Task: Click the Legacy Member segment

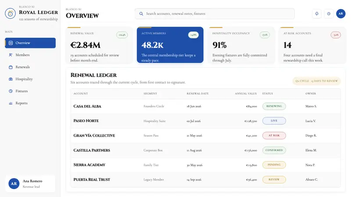Action: pyautogui.click(x=154, y=179)
